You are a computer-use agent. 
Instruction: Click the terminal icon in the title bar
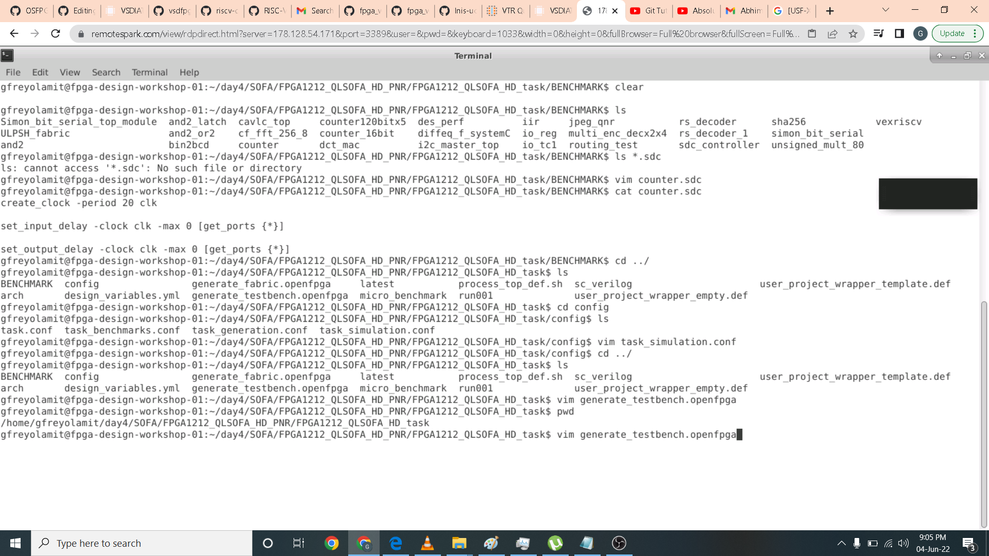tap(7, 55)
